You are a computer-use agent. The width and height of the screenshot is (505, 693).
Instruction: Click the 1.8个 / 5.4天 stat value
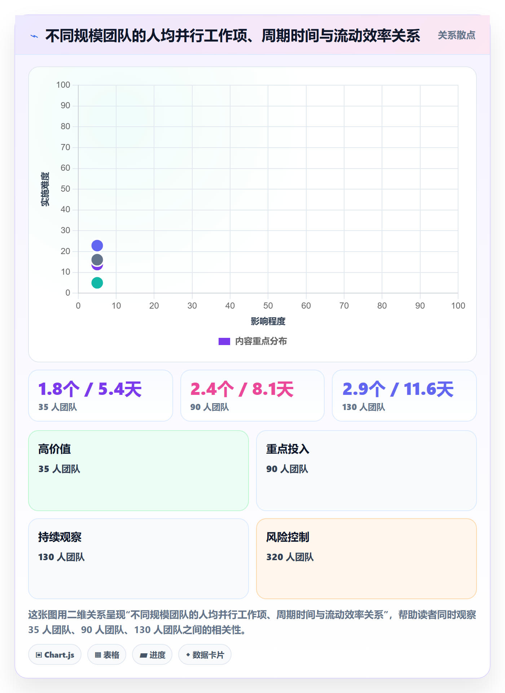click(x=90, y=389)
